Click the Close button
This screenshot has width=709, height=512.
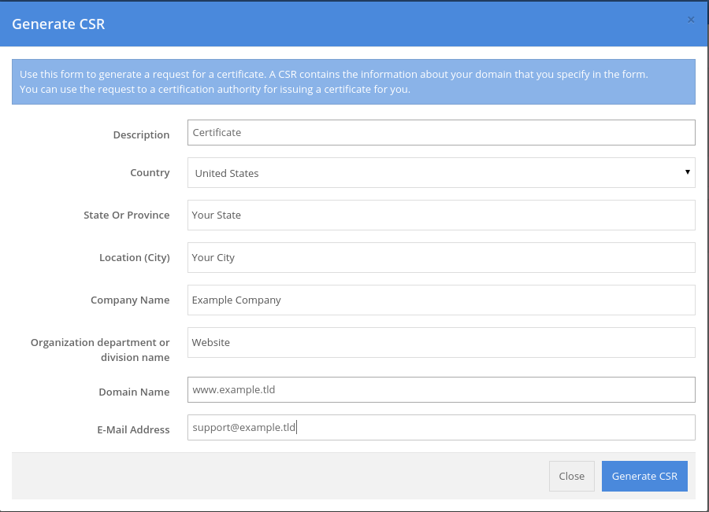(572, 476)
